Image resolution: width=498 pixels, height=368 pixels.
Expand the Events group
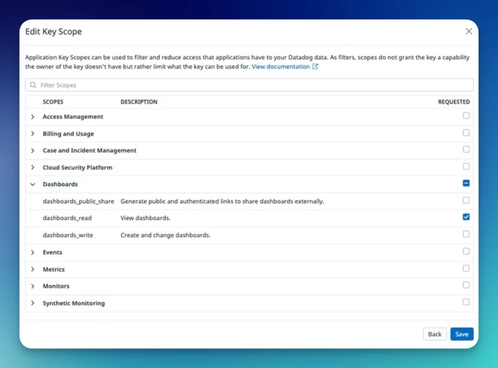(33, 253)
